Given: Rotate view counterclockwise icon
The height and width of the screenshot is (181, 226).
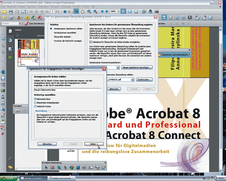Looking at the screenshot, I should [198, 18].
